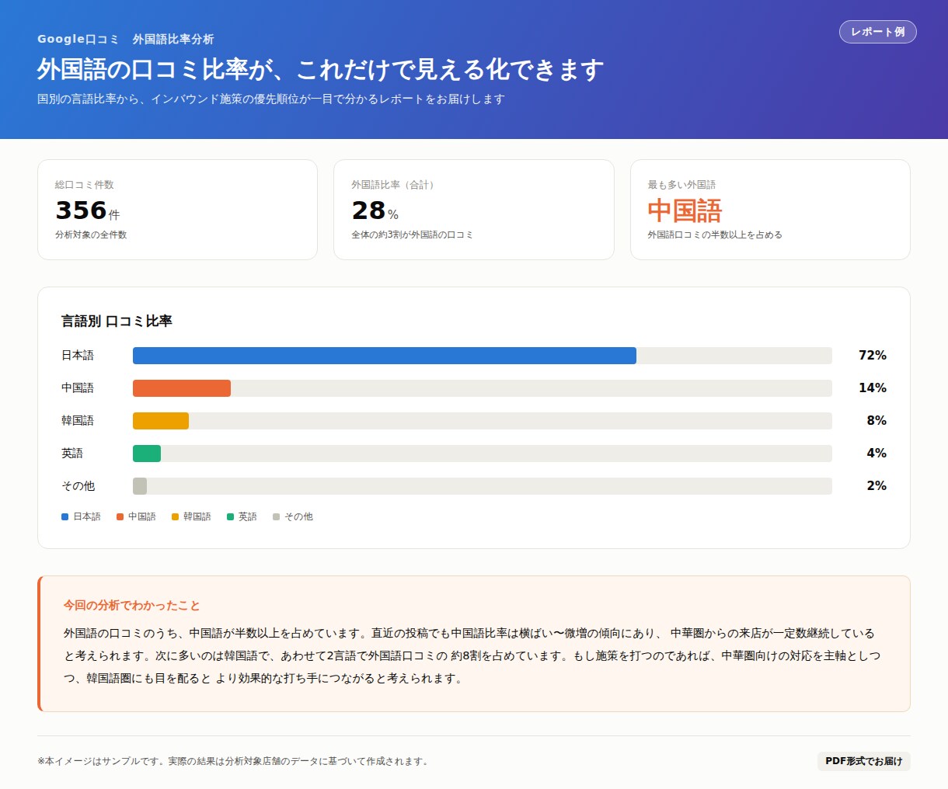Click the 8% value label
The image size is (948, 789).
pyautogui.click(x=877, y=420)
